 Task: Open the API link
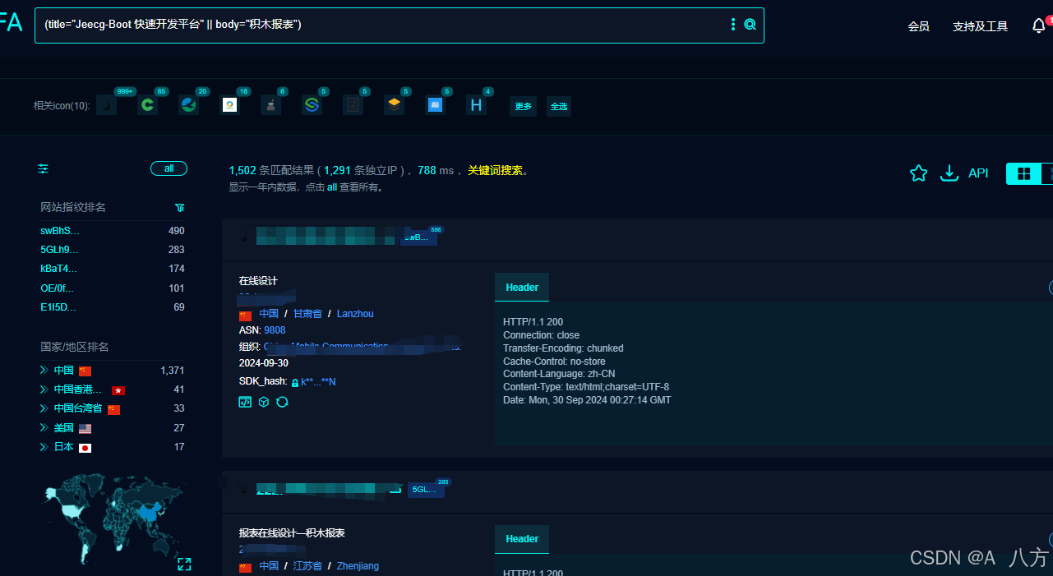click(978, 173)
